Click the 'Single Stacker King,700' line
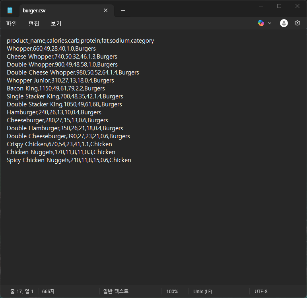The height and width of the screenshot is (298, 307). (x=65, y=96)
